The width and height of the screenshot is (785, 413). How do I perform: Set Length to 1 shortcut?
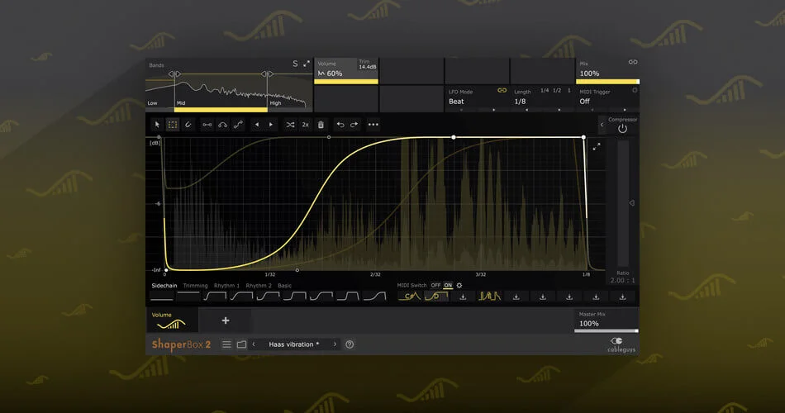coord(569,91)
